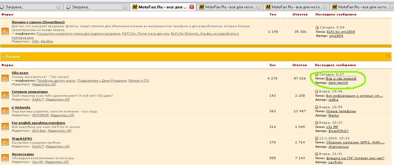
Task: Go to last post icon at Вчера, 18:23
Action: pyautogui.click(x=317, y=123)
